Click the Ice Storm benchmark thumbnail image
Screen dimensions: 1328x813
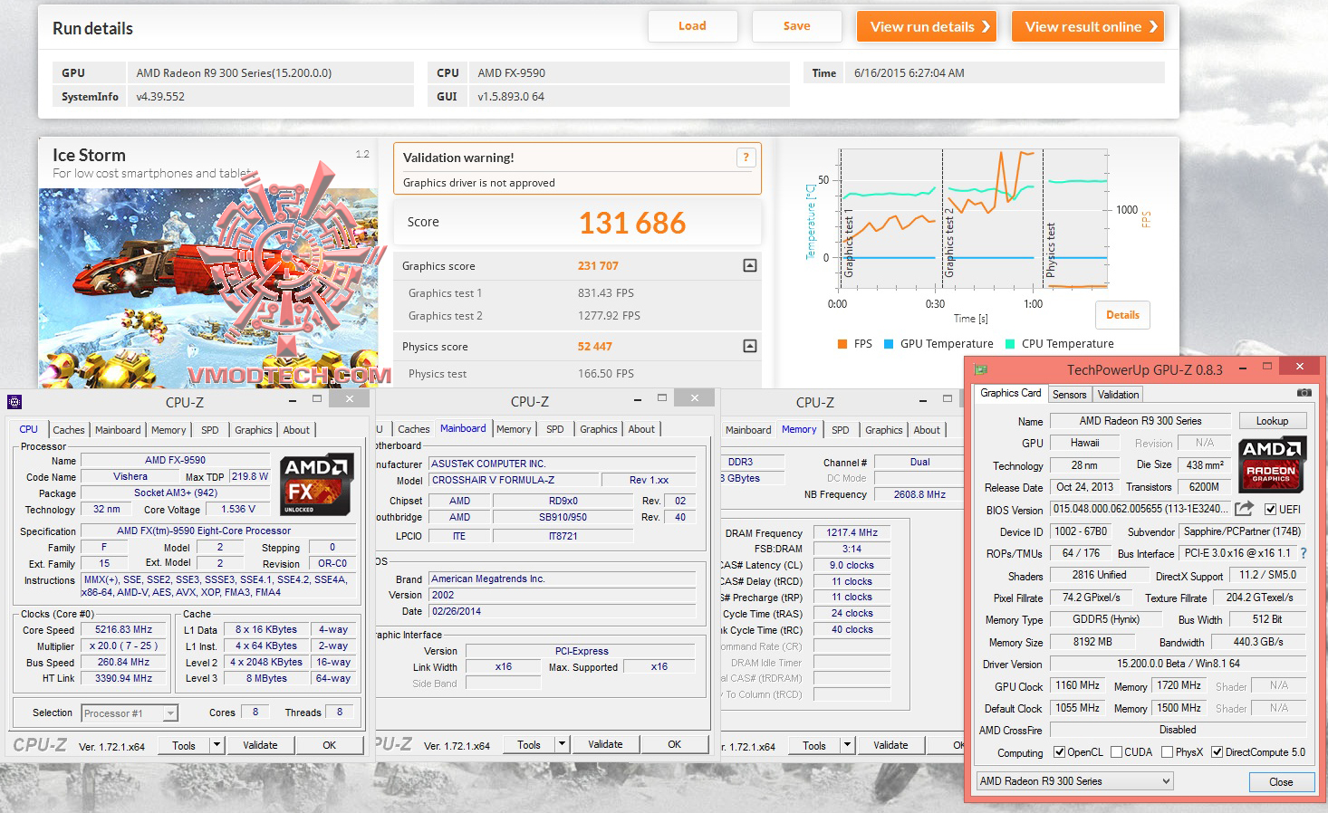[x=208, y=288]
